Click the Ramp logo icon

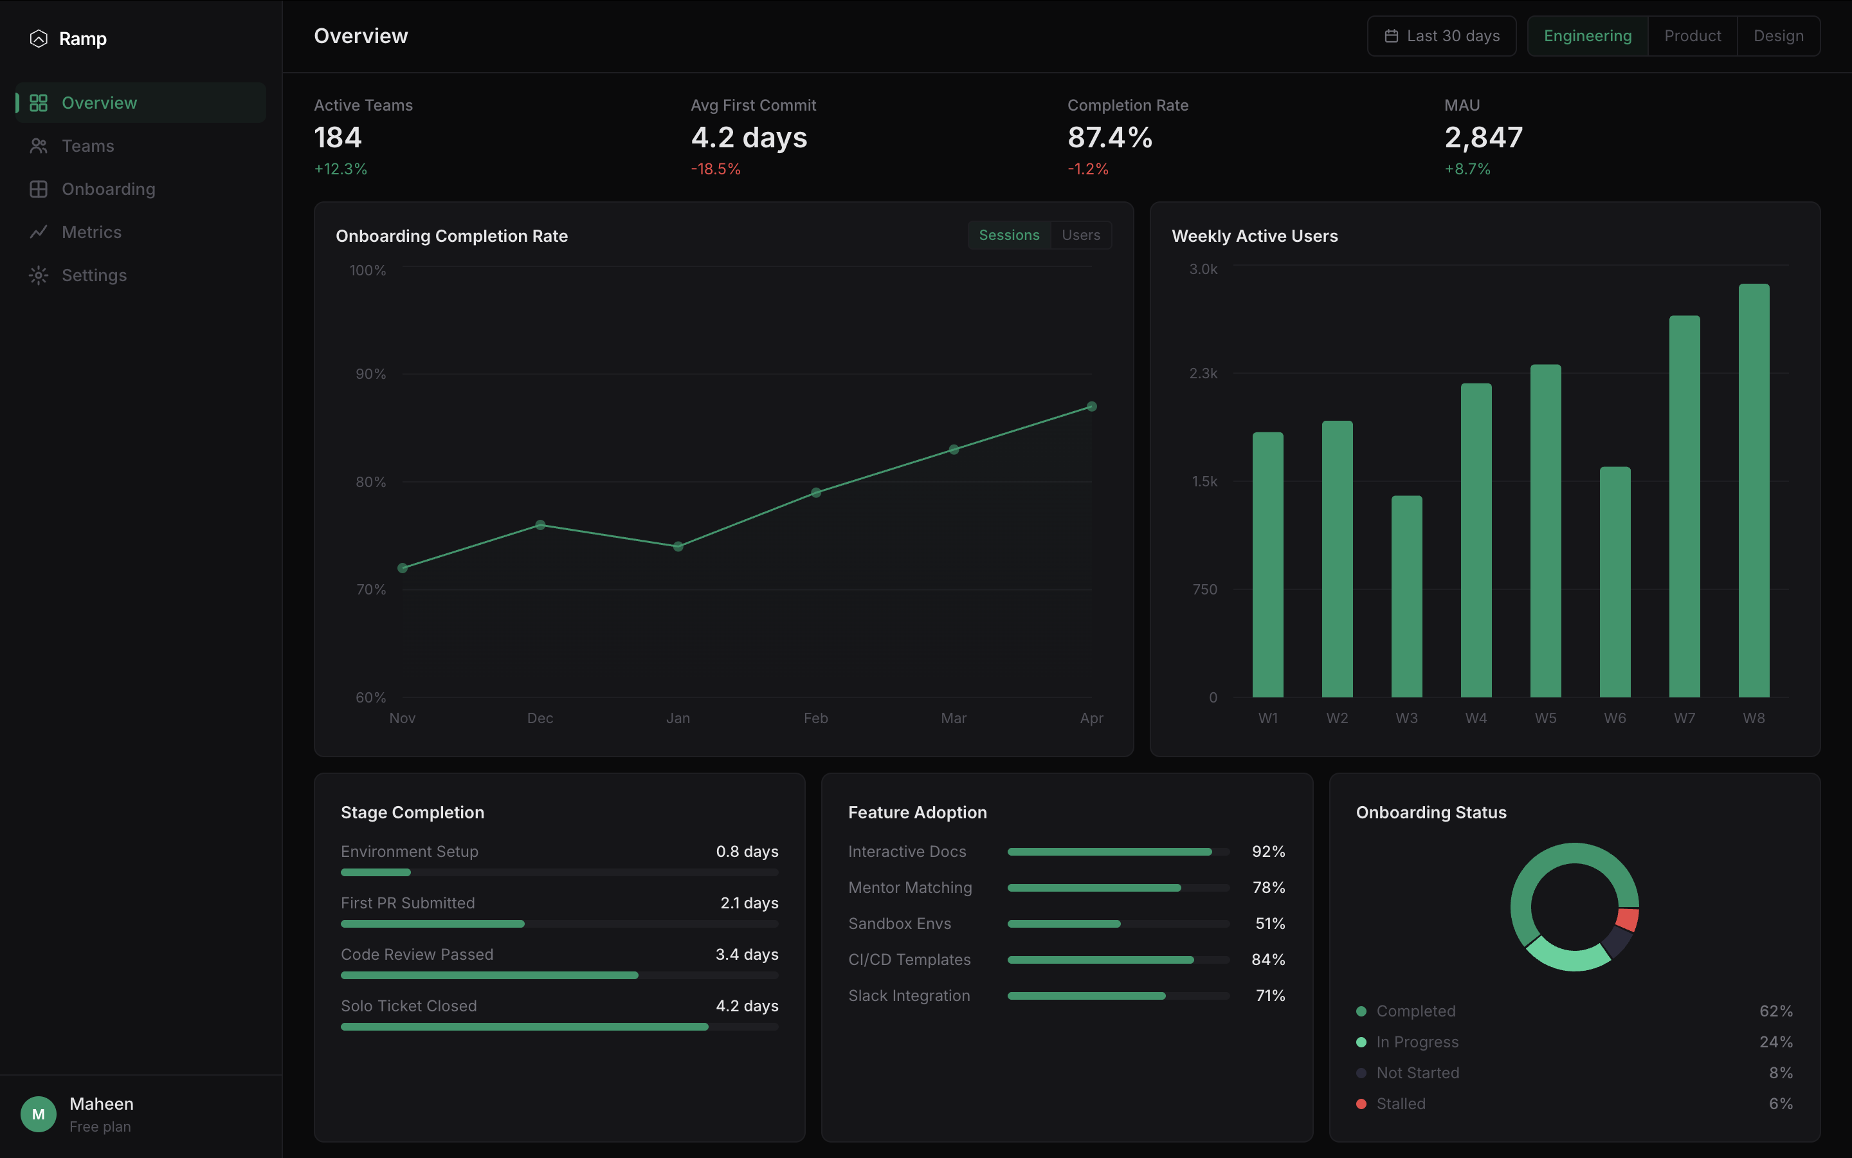(x=39, y=39)
